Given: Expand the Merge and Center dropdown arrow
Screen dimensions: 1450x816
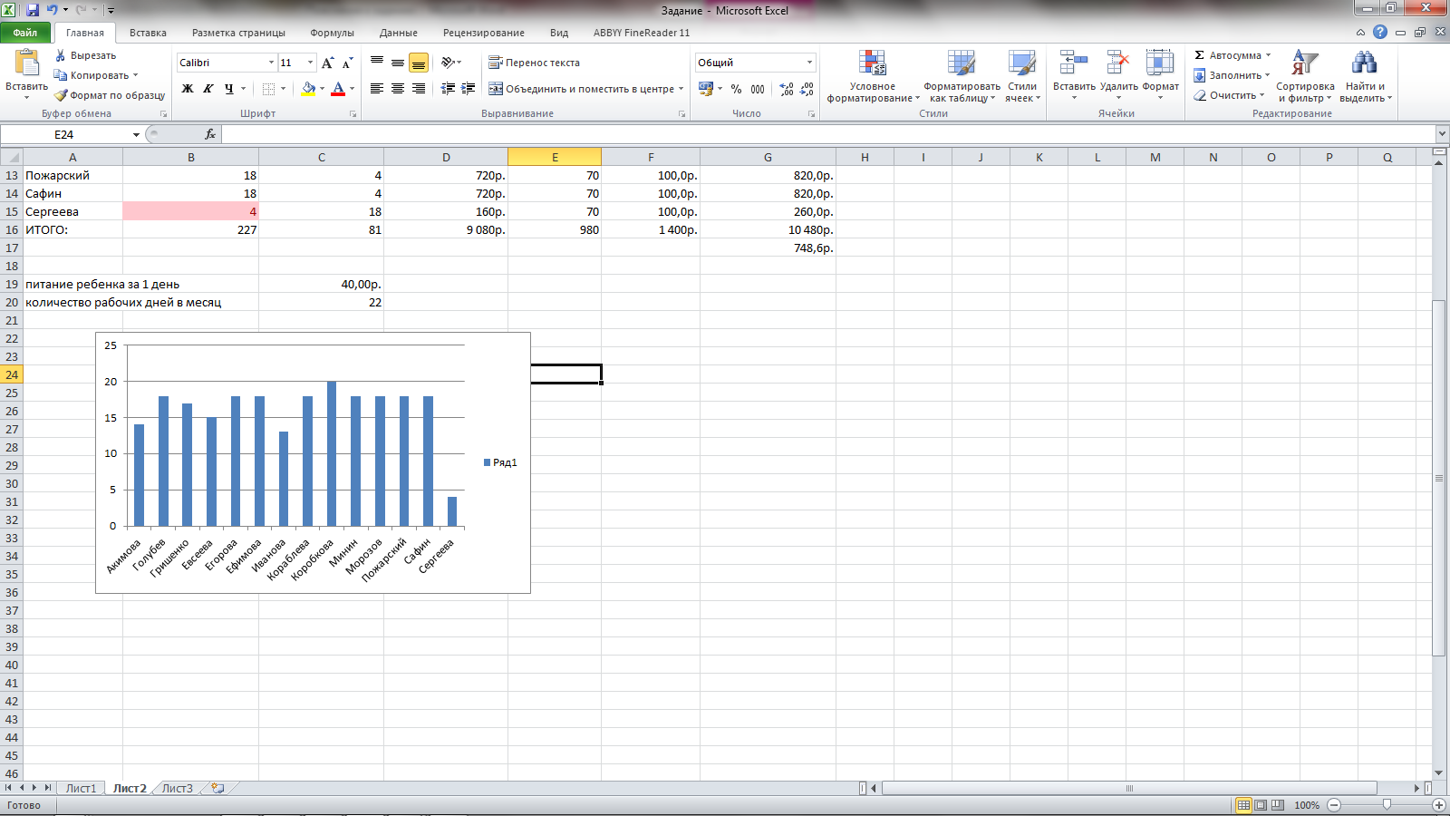Looking at the screenshot, I should (x=681, y=89).
